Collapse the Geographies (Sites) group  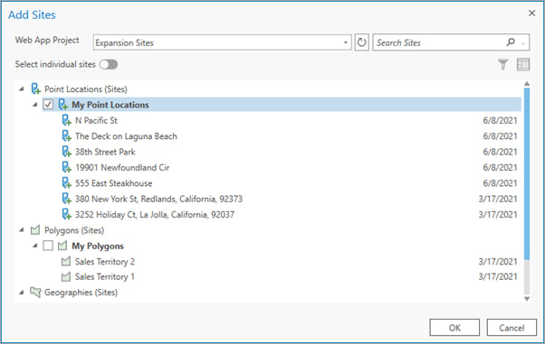22,293
